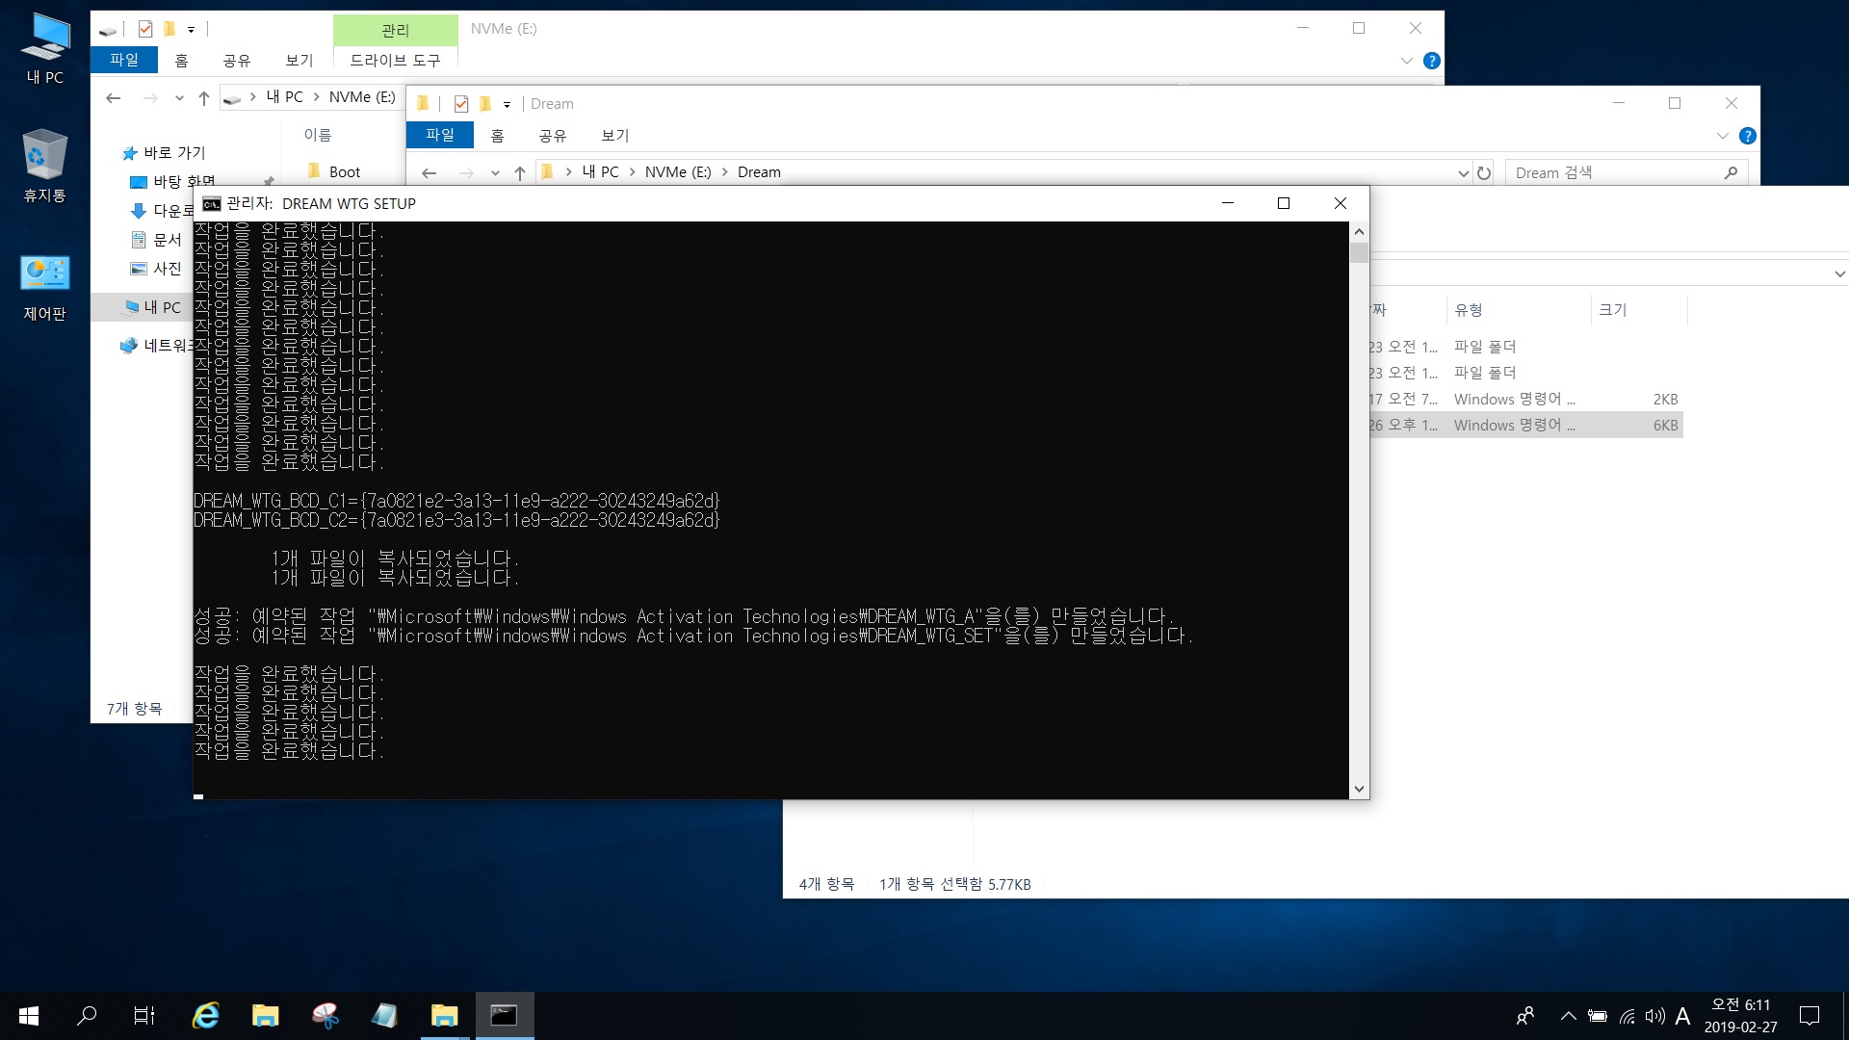Click 내 PC breadcrumb in Dream address bar

tap(601, 172)
